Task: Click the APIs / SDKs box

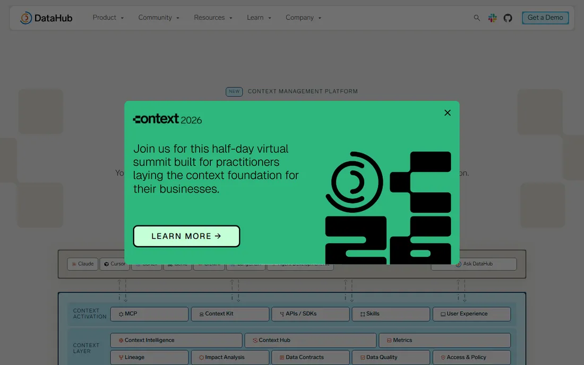Action: click(x=310, y=314)
